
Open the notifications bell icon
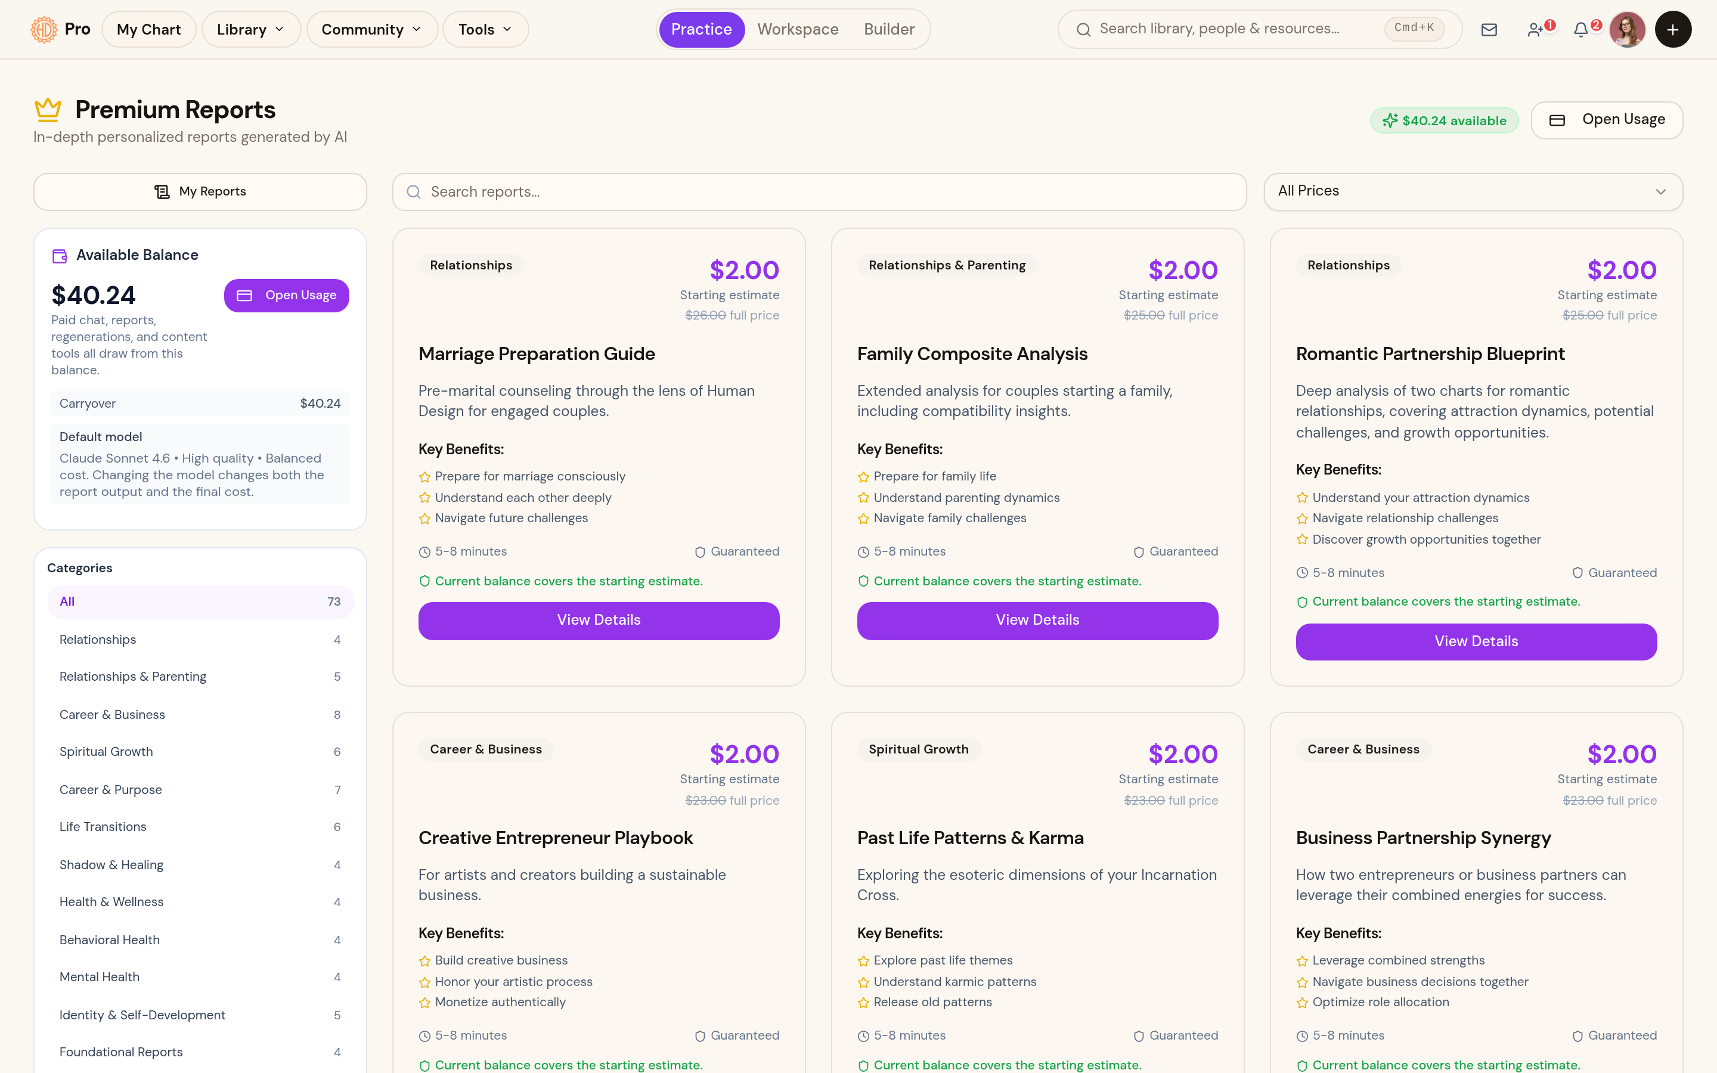pyautogui.click(x=1581, y=29)
